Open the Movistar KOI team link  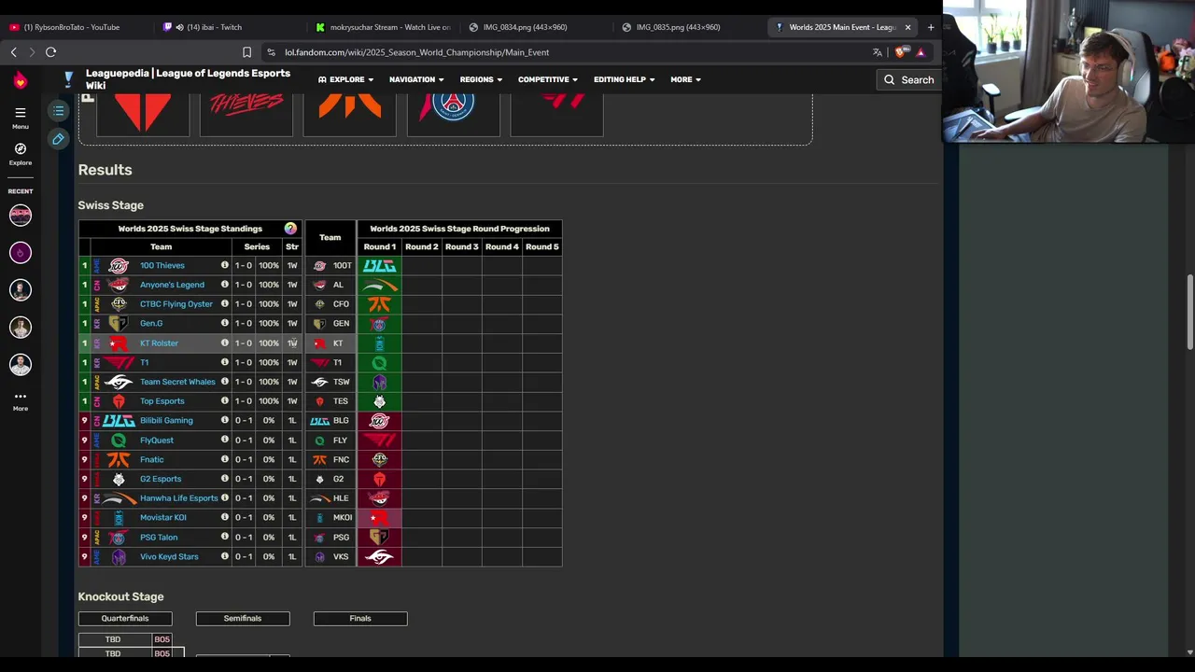[x=163, y=517]
